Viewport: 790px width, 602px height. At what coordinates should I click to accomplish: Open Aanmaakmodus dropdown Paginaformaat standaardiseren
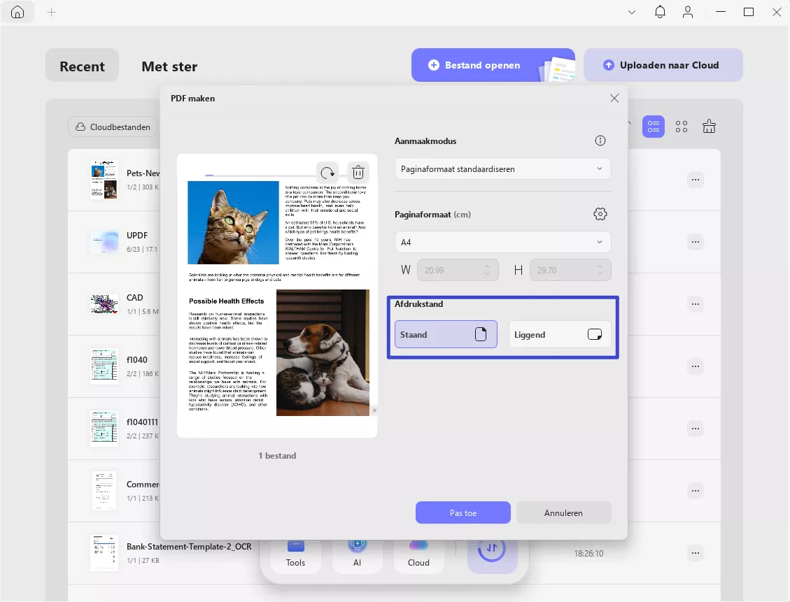tap(503, 169)
